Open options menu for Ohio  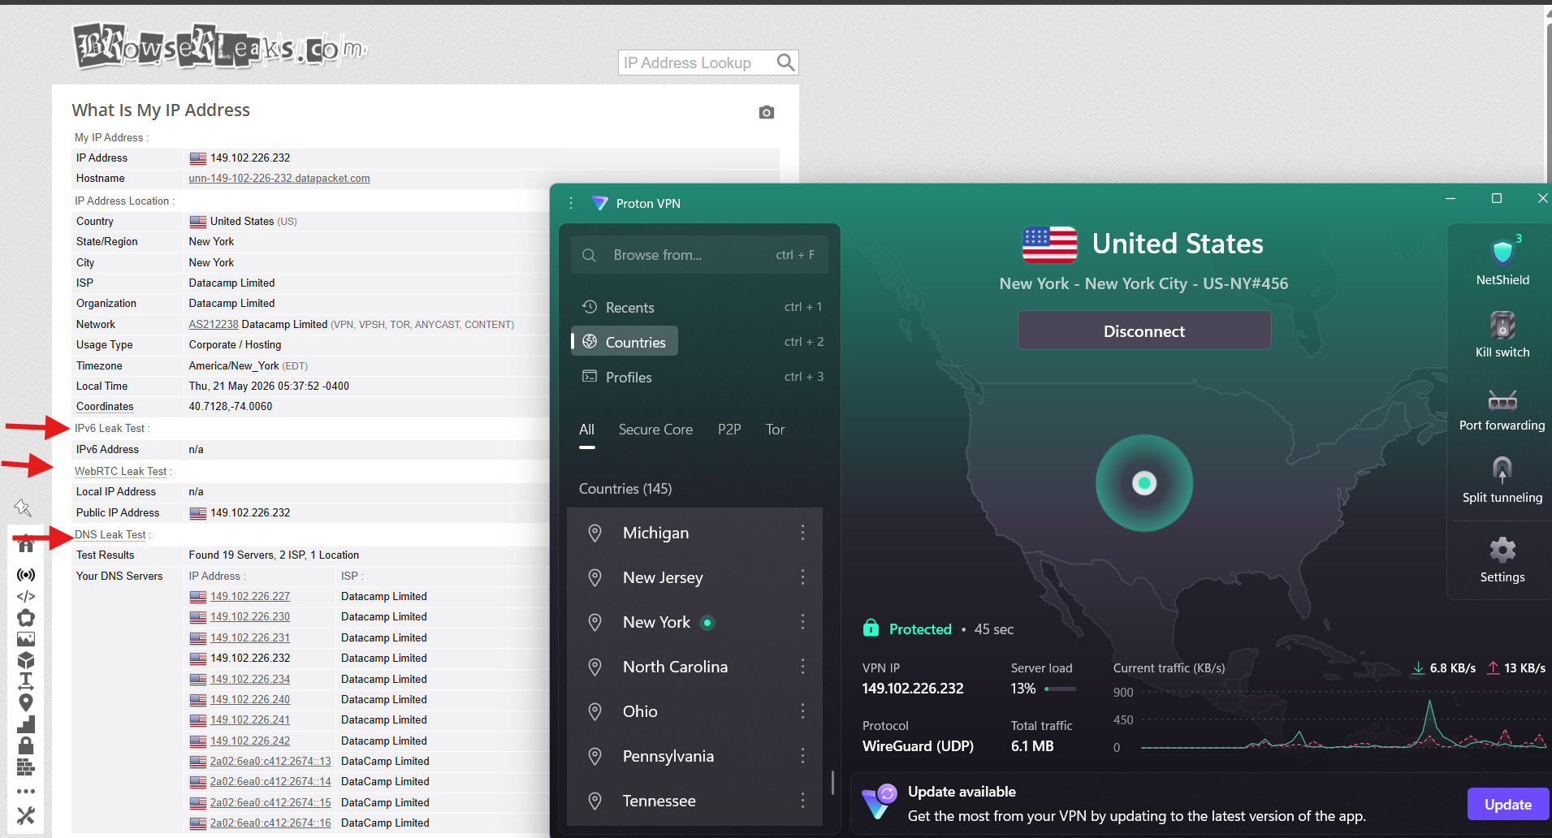tap(802, 711)
